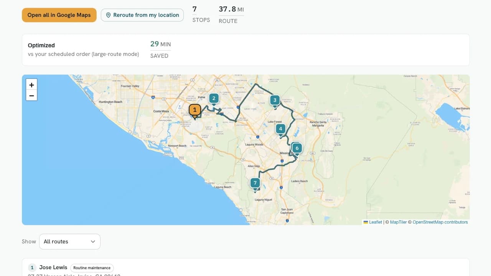The image size is (491, 276).
Task: Click Reroute from my location button
Action: (142, 15)
